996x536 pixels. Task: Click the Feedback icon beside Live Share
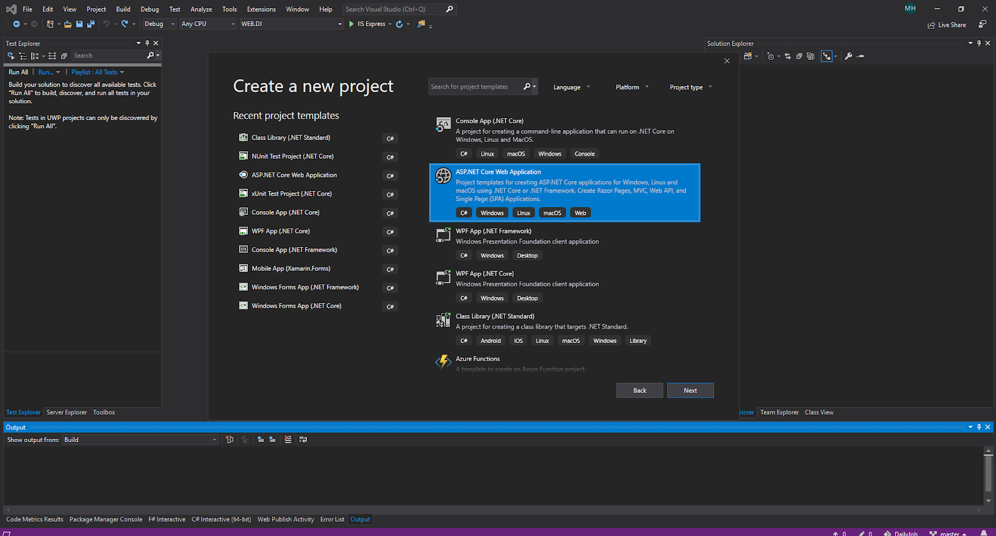pyautogui.click(x=982, y=24)
